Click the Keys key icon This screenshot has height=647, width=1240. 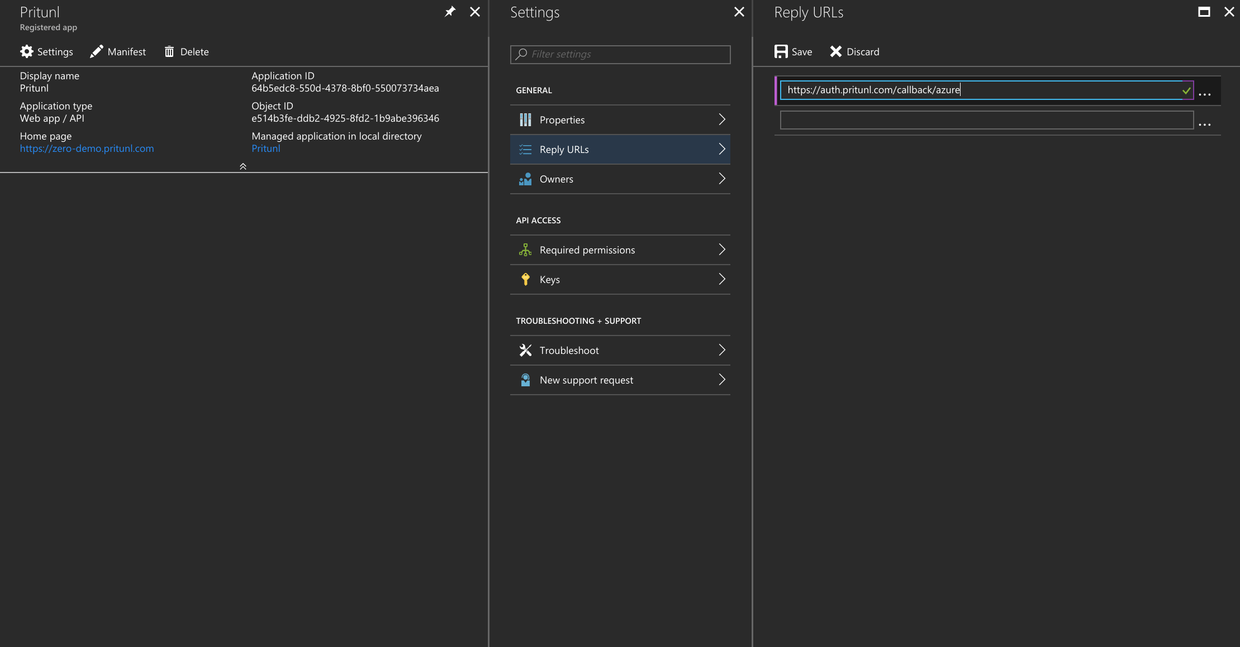coord(525,279)
